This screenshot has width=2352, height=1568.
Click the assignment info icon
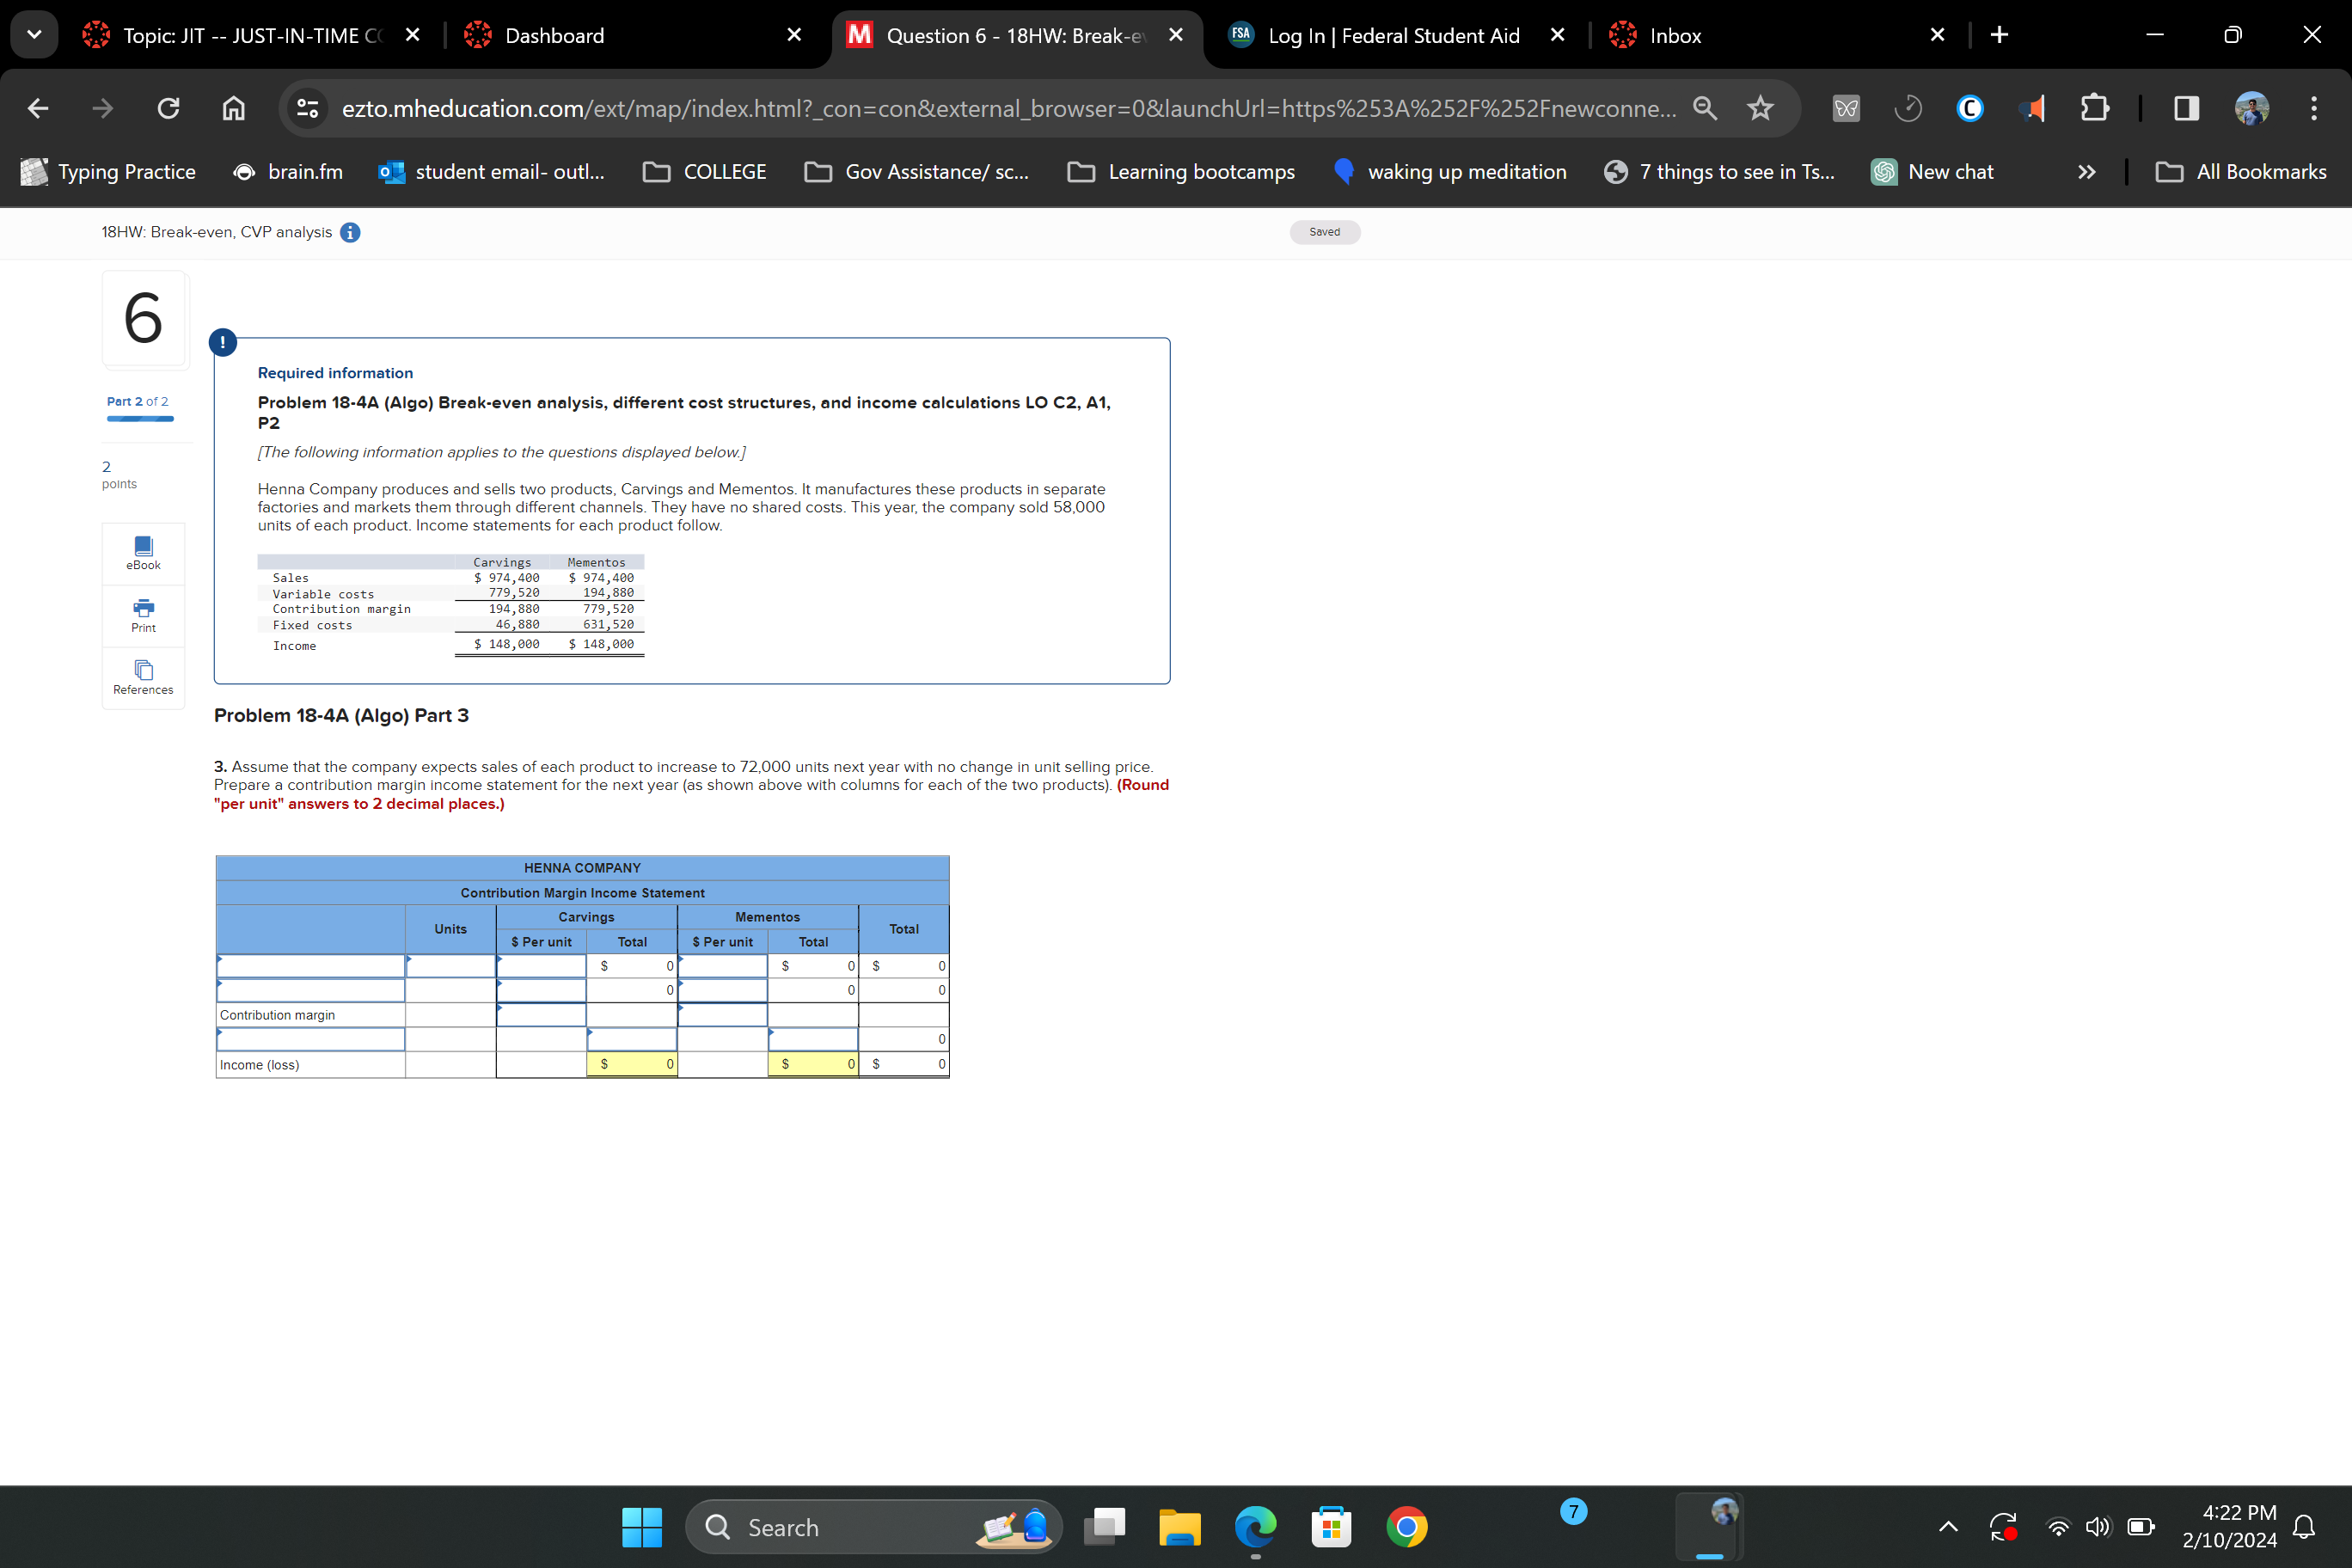(x=350, y=232)
